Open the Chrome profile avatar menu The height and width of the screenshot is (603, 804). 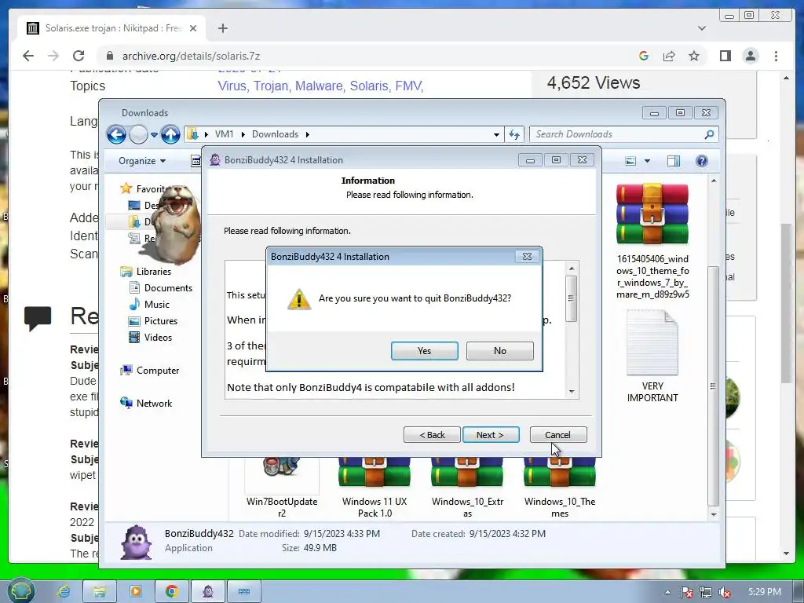click(x=750, y=56)
